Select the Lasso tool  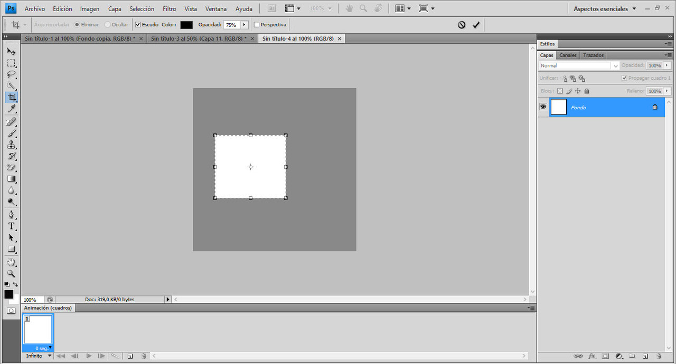pos(11,74)
